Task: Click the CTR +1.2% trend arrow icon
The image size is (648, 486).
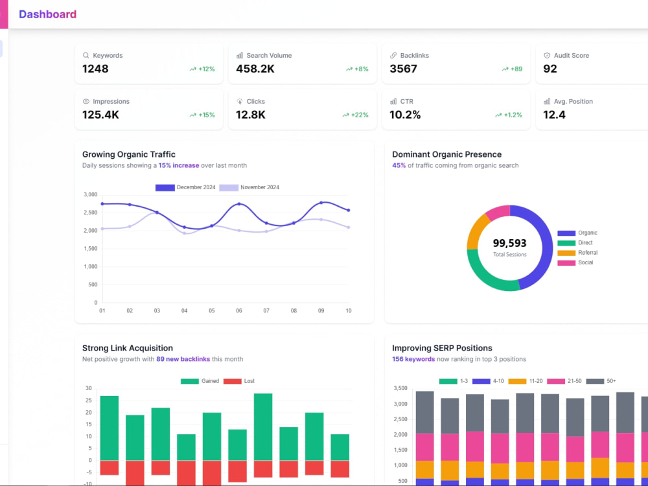Action: (498, 115)
